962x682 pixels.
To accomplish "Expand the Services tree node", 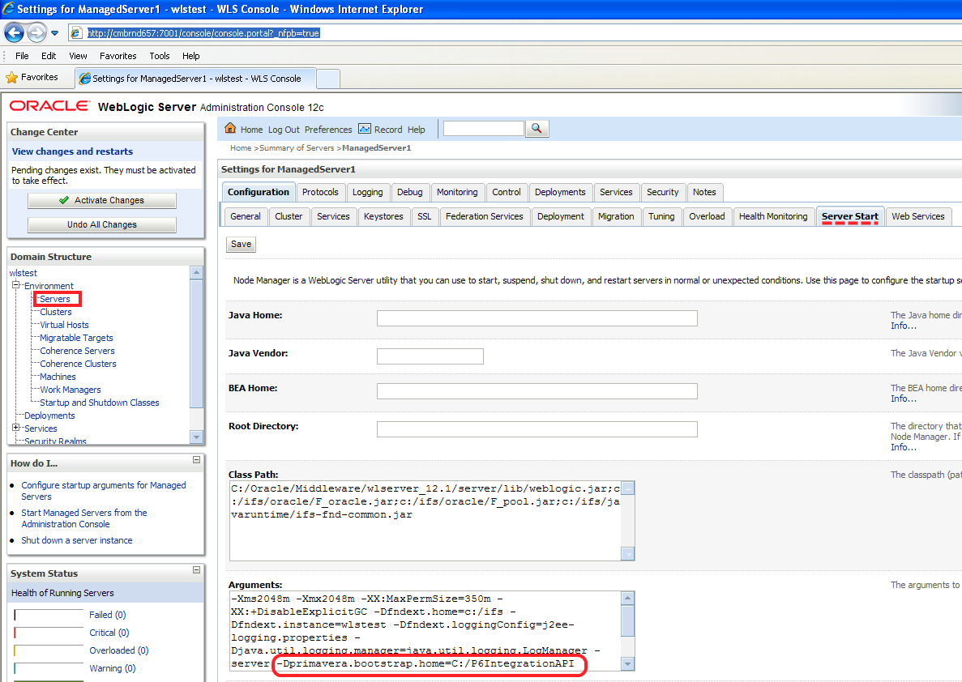I will [16, 428].
